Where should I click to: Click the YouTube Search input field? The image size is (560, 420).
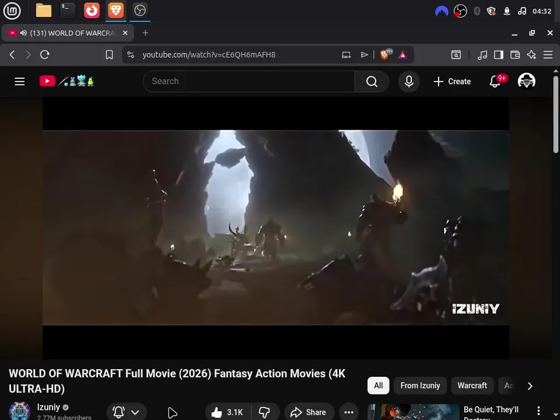(x=249, y=82)
